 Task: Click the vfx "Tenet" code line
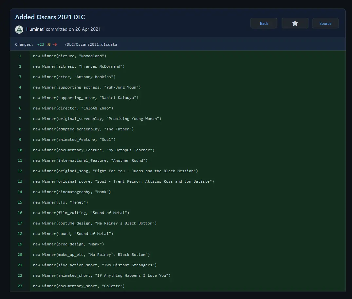[61, 202]
